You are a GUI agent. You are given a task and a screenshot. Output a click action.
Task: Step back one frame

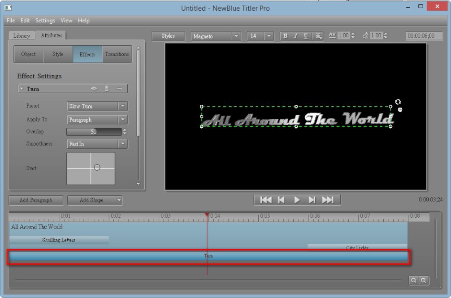tap(281, 200)
